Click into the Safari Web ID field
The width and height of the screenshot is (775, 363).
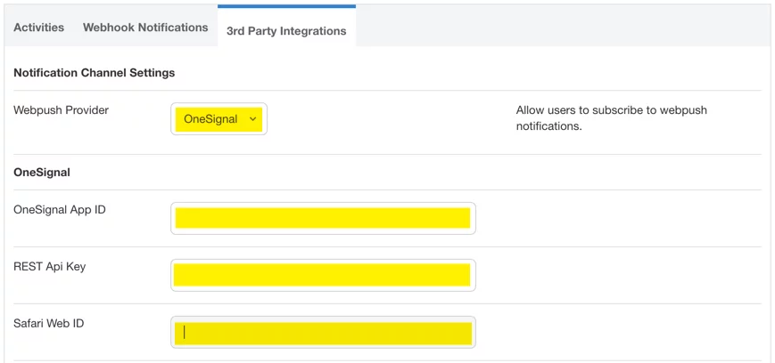[323, 332]
